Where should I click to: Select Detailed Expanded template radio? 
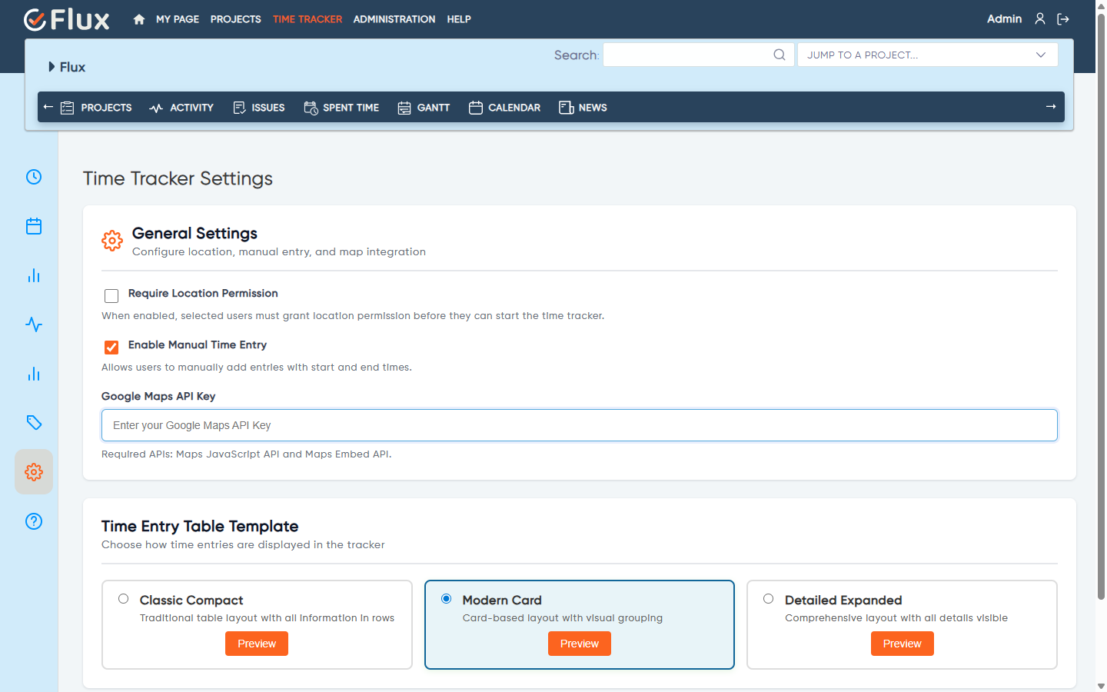coord(768,599)
